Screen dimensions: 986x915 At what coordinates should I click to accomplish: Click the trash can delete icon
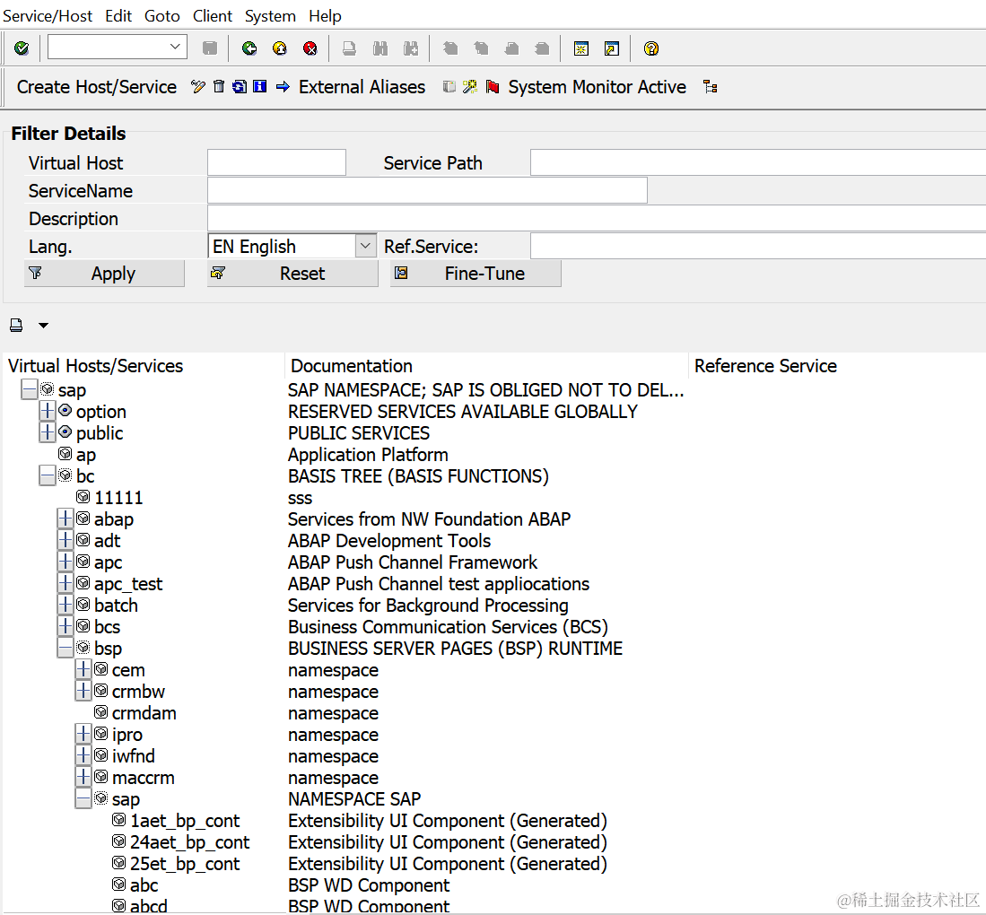pyautogui.click(x=219, y=87)
